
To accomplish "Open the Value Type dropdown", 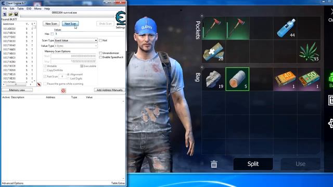I will (76, 46).
